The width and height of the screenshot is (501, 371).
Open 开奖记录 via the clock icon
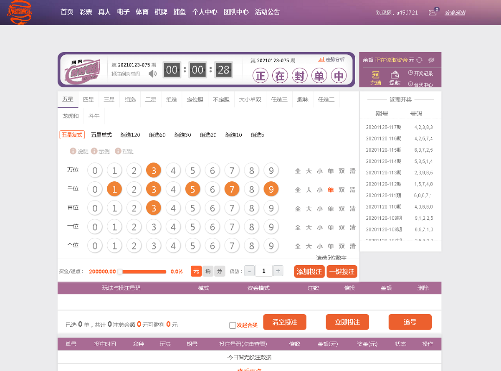410,72
